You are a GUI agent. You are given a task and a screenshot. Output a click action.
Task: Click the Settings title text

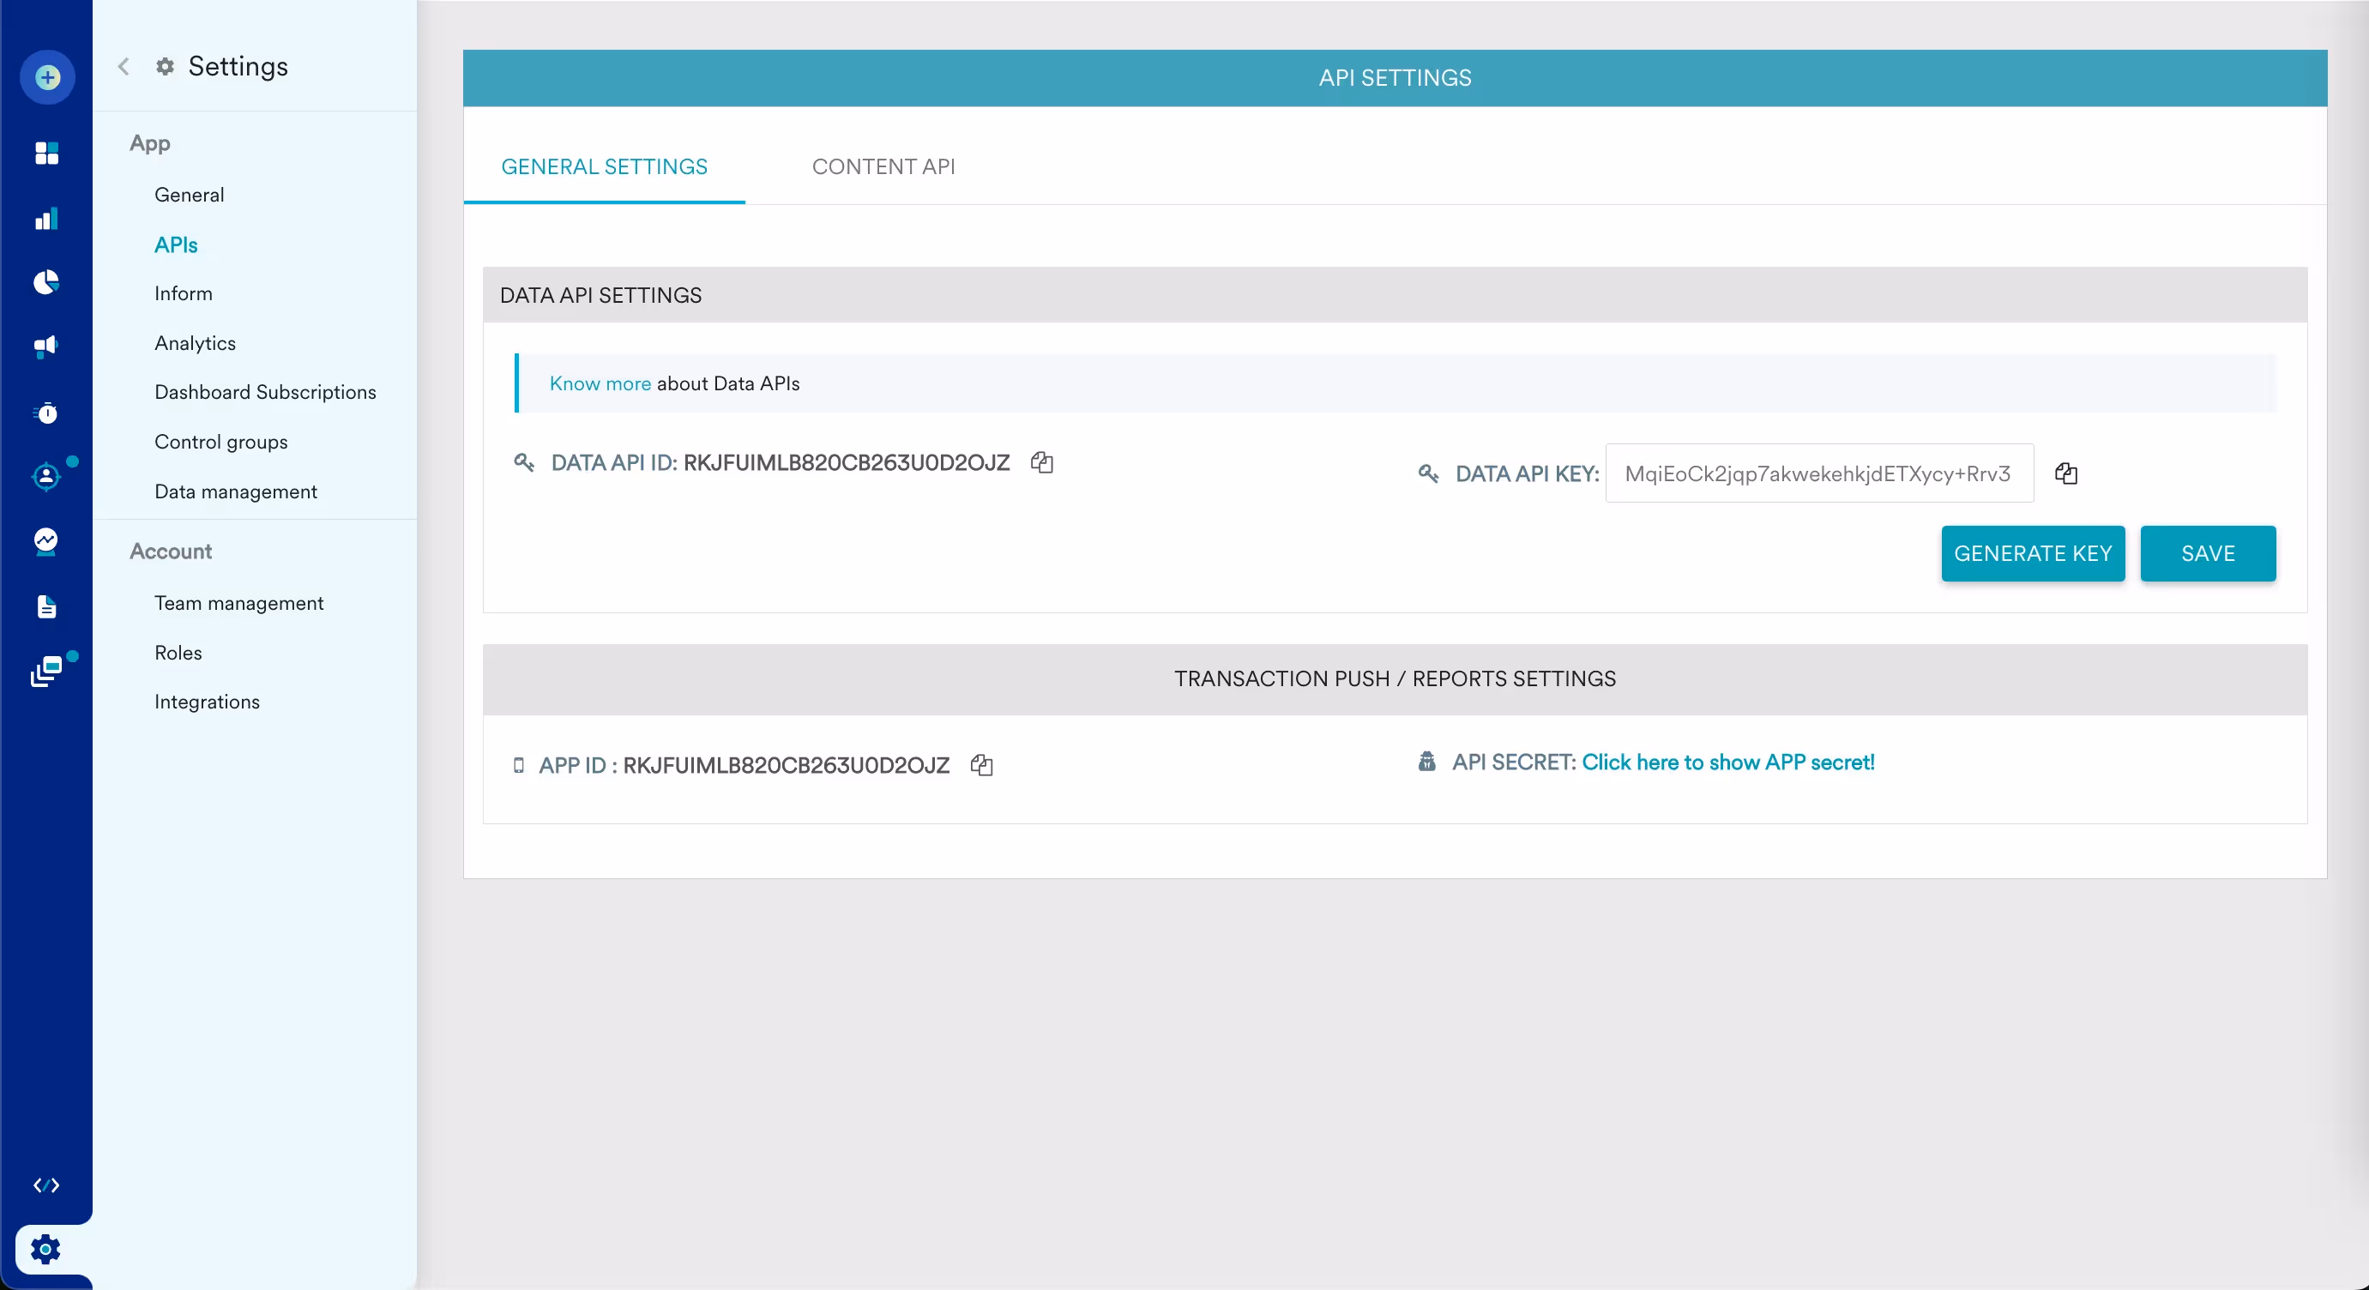point(238,66)
